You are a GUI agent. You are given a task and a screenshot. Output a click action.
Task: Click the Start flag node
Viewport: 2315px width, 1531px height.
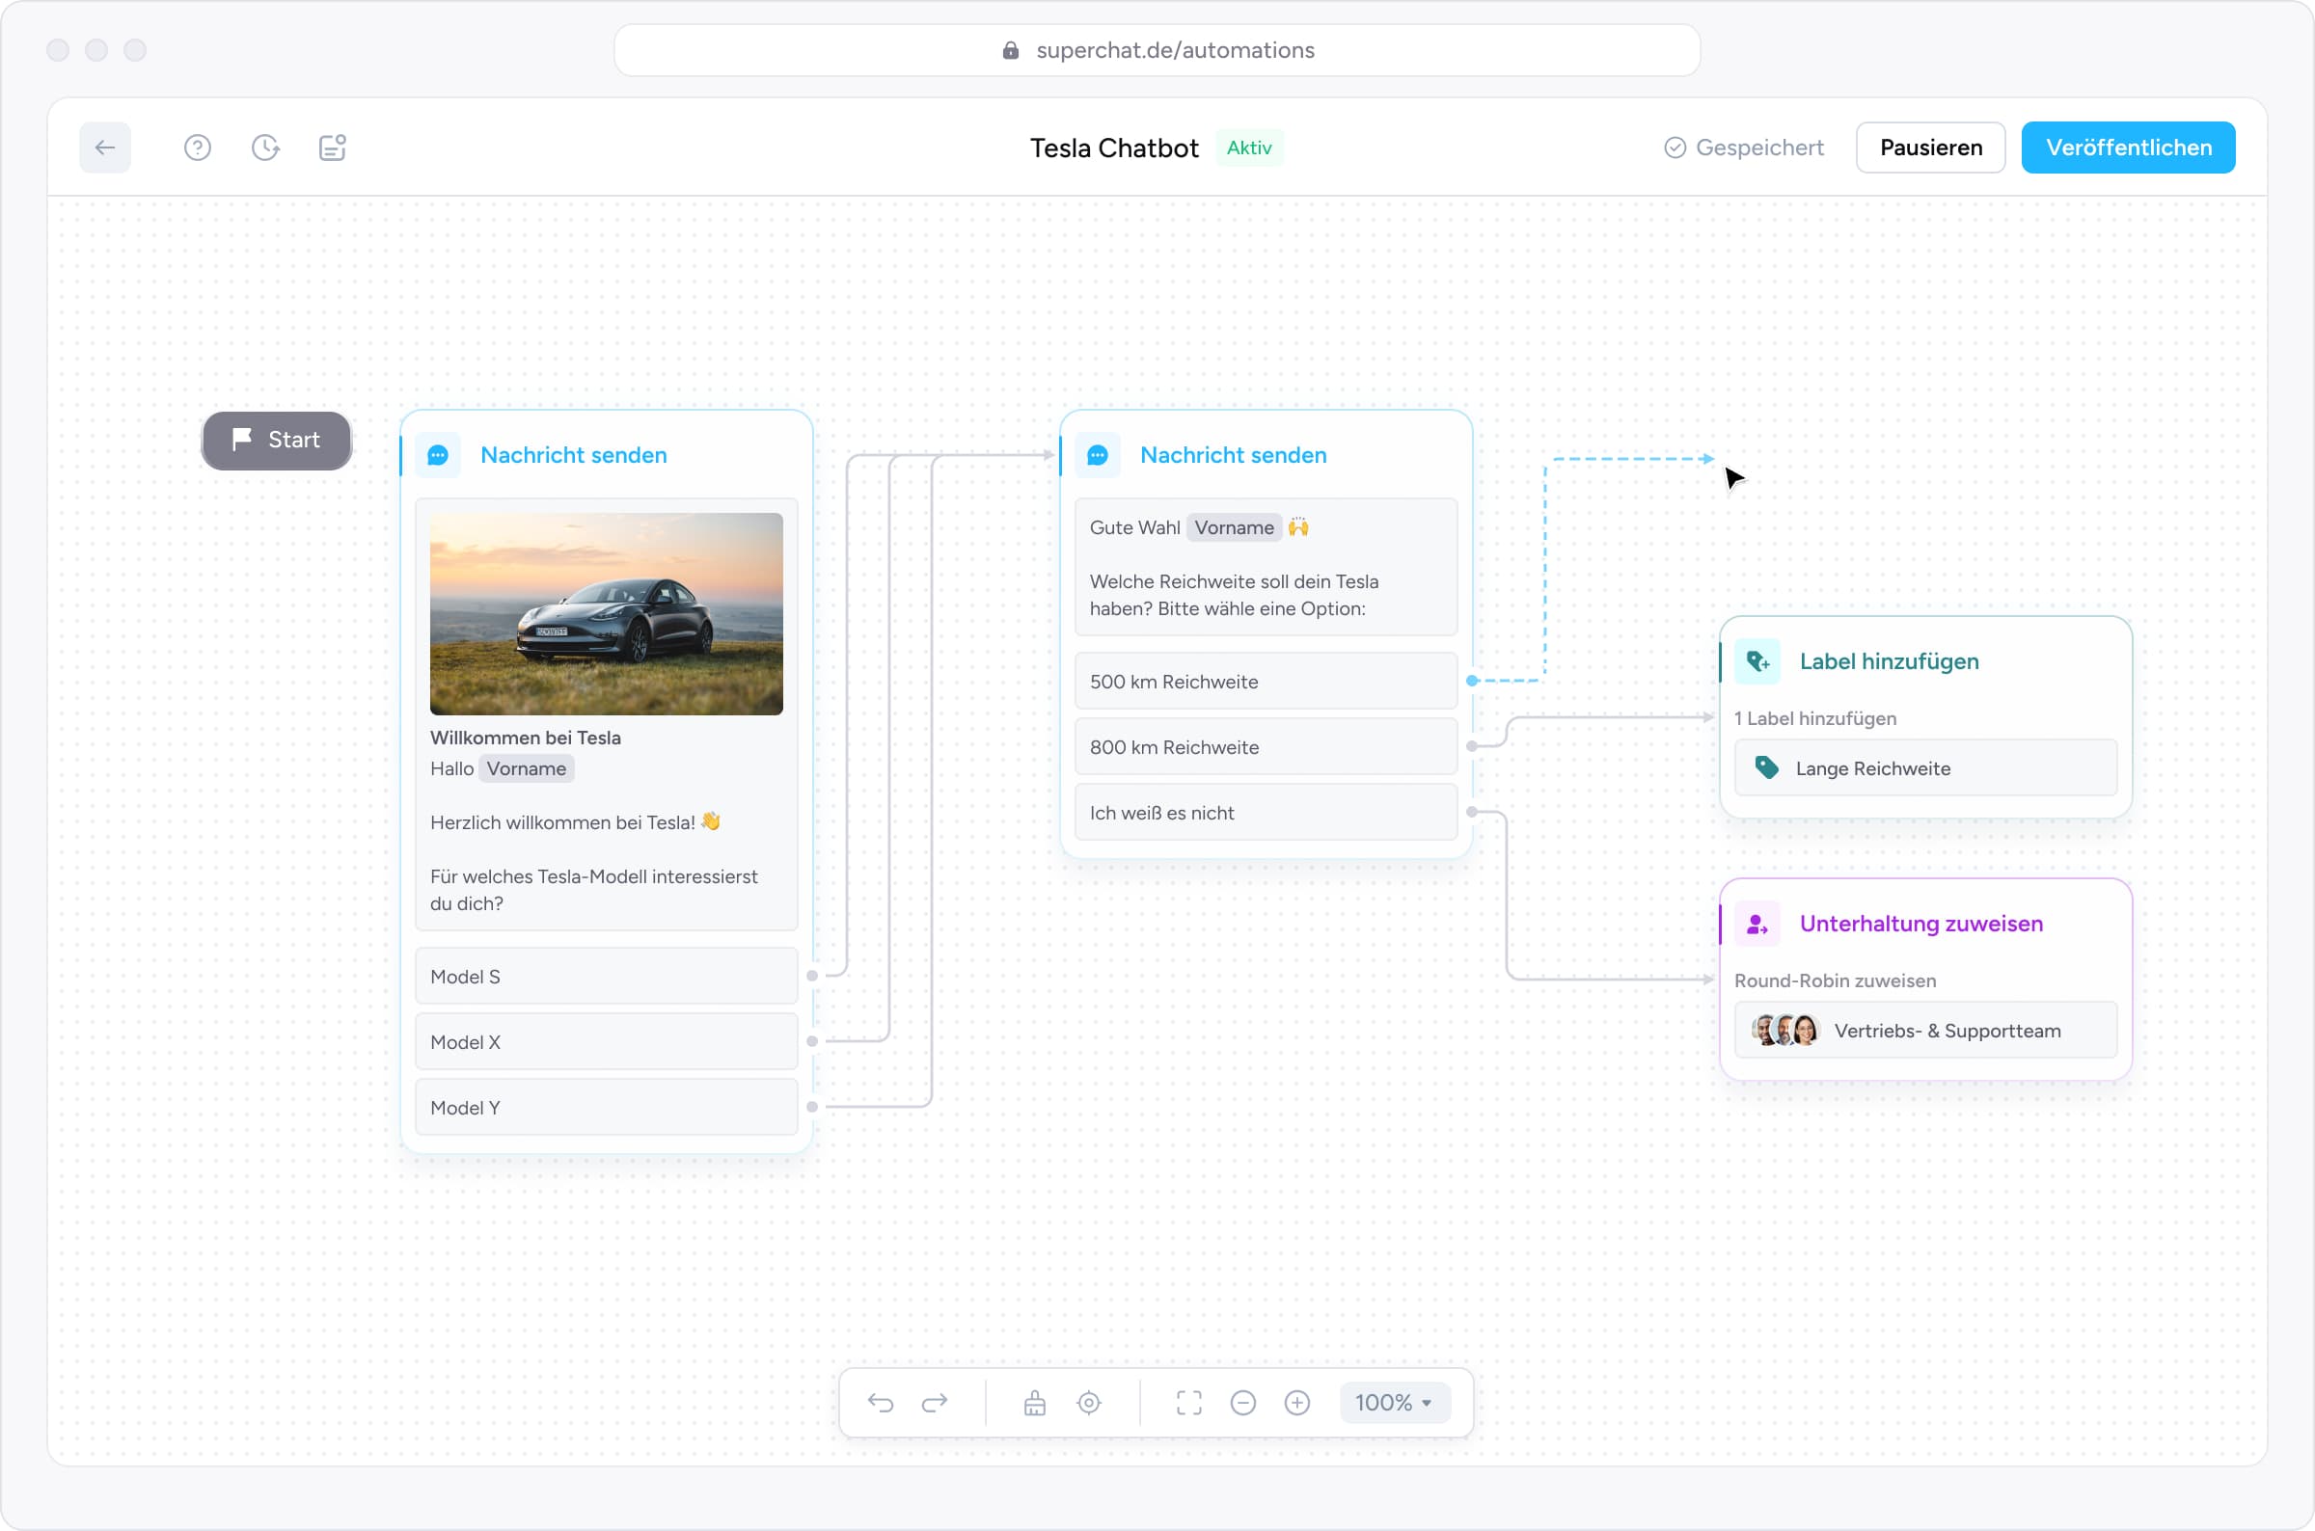(x=277, y=441)
